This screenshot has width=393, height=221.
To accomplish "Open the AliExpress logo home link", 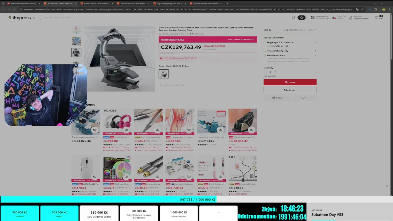I will click(x=19, y=18).
